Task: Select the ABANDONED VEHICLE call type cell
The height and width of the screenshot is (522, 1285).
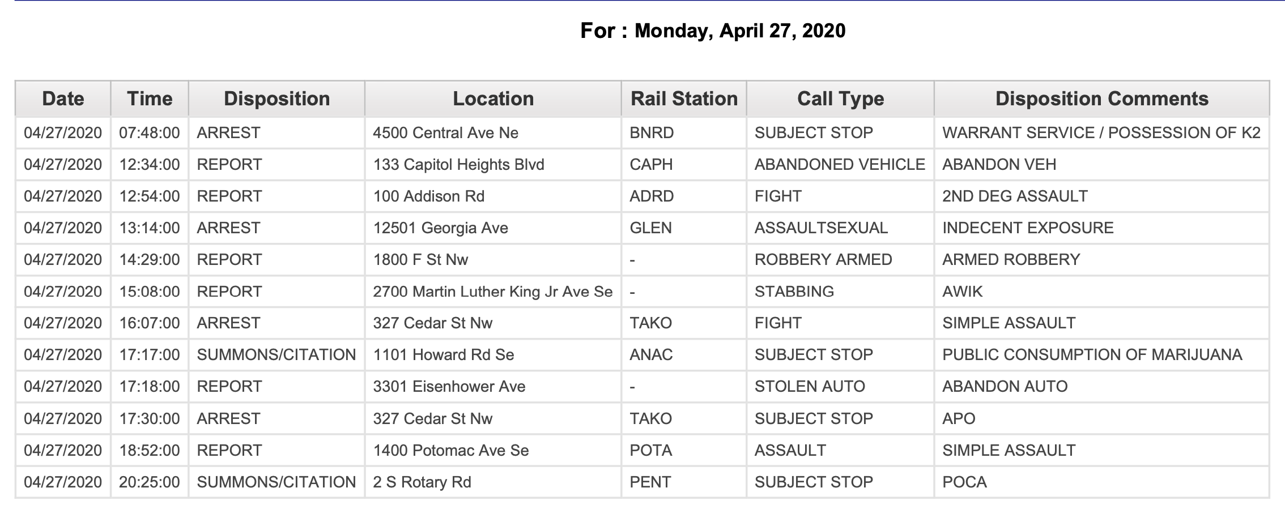Action: [840, 165]
